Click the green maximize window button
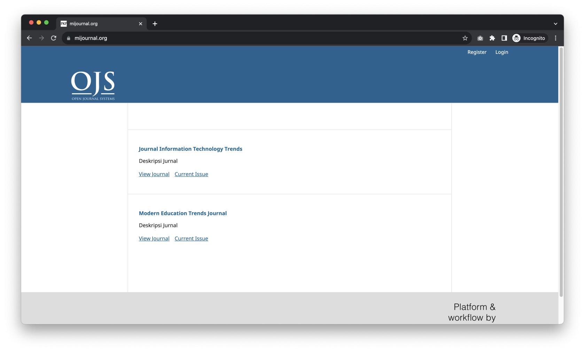Screen dimensions: 585x352 pos(46,22)
